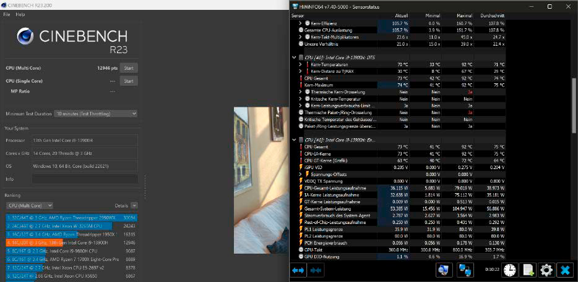
Task: Click the thermometer icon beside Kern-Maximum
Action: click(x=301, y=85)
